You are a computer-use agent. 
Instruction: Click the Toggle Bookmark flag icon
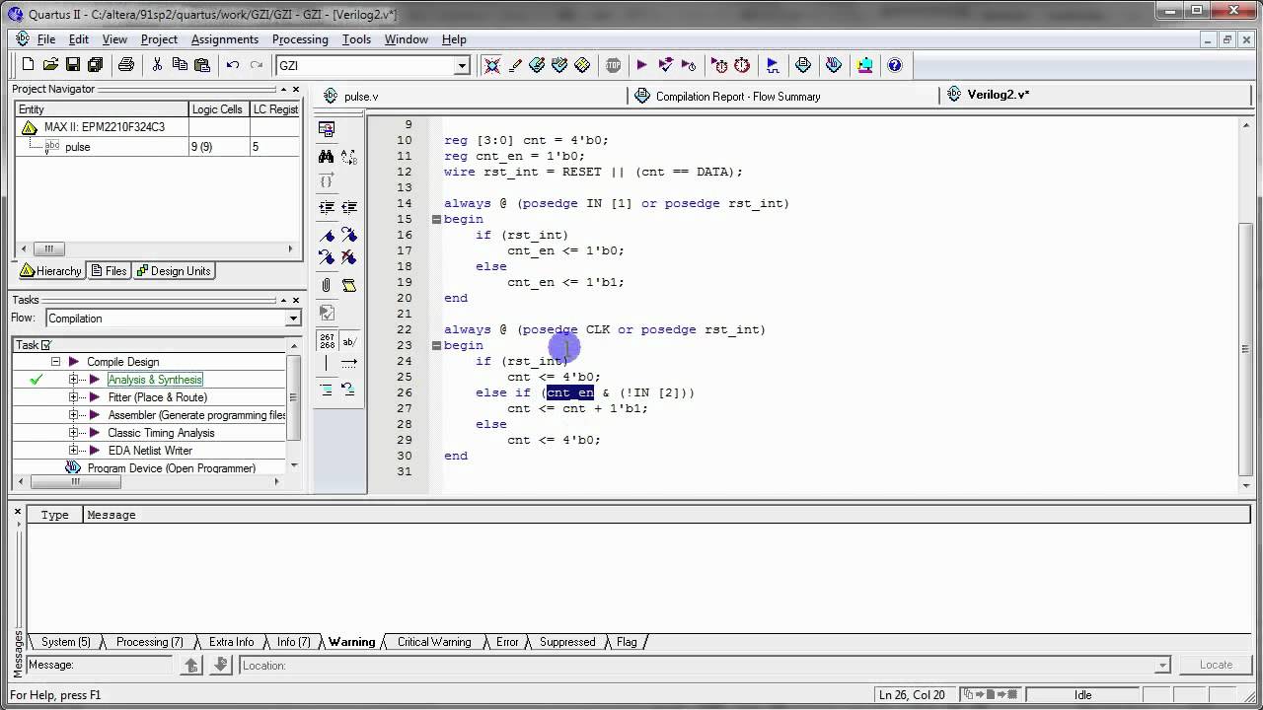(x=327, y=236)
